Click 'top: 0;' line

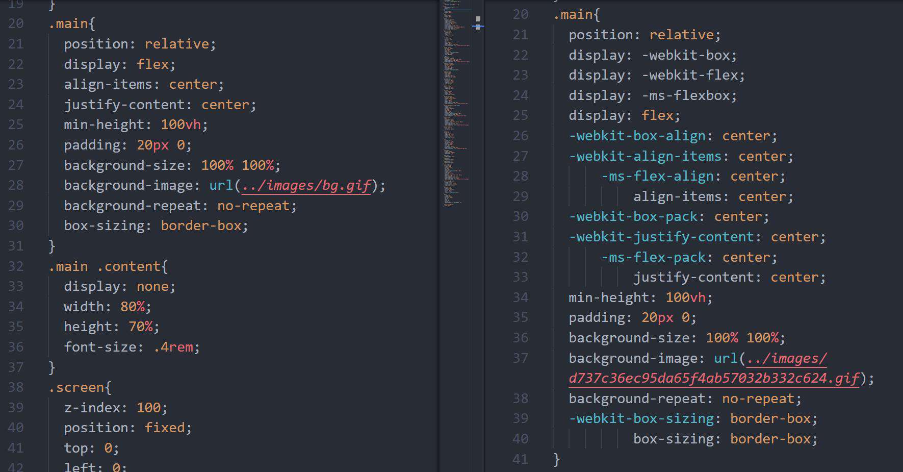click(92, 448)
